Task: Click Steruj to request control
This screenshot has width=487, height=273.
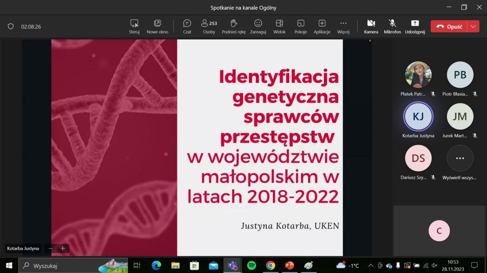Action: pyautogui.click(x=134, y=27)
